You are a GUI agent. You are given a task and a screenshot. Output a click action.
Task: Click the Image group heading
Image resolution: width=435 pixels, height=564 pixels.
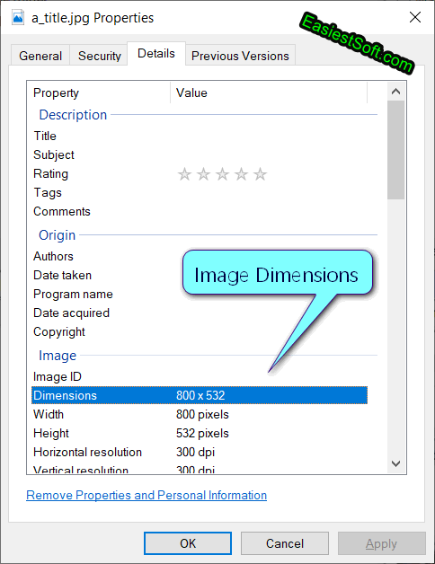(x=58, y=356)
